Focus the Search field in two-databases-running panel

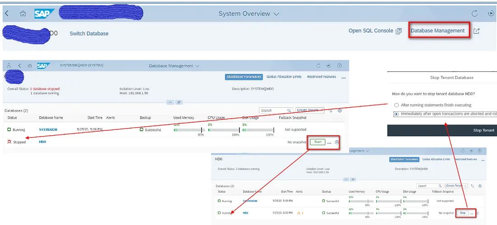pos(430,186)
